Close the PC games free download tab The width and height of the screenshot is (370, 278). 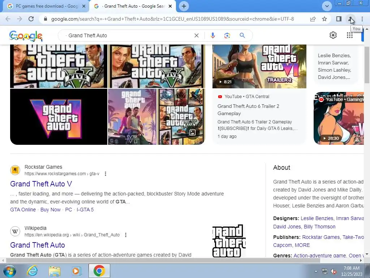84,6
